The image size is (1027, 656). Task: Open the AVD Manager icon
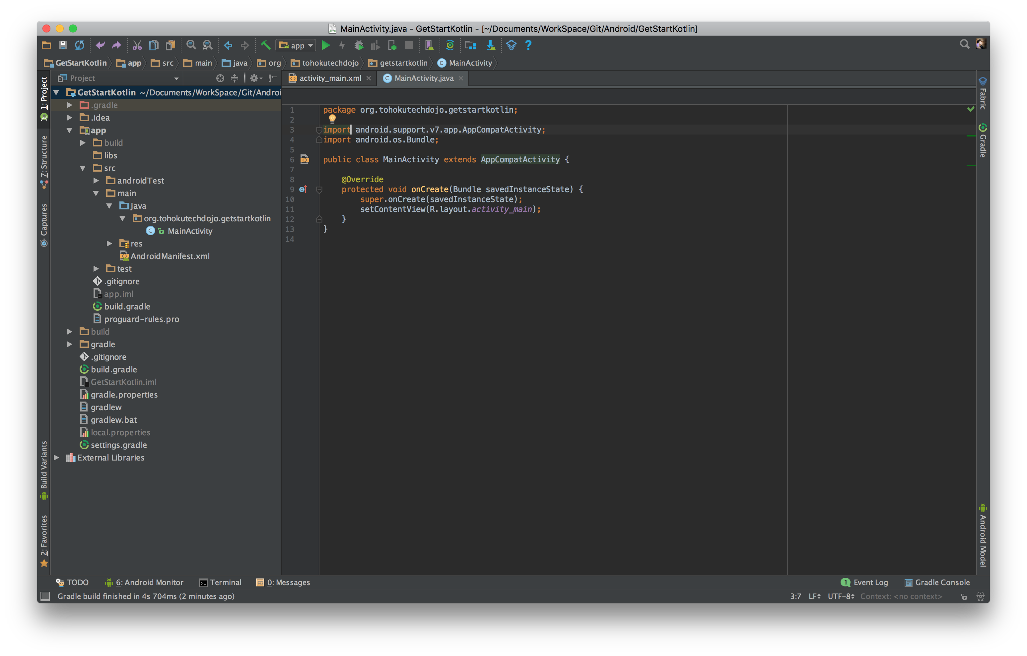(x=429, y=45)
